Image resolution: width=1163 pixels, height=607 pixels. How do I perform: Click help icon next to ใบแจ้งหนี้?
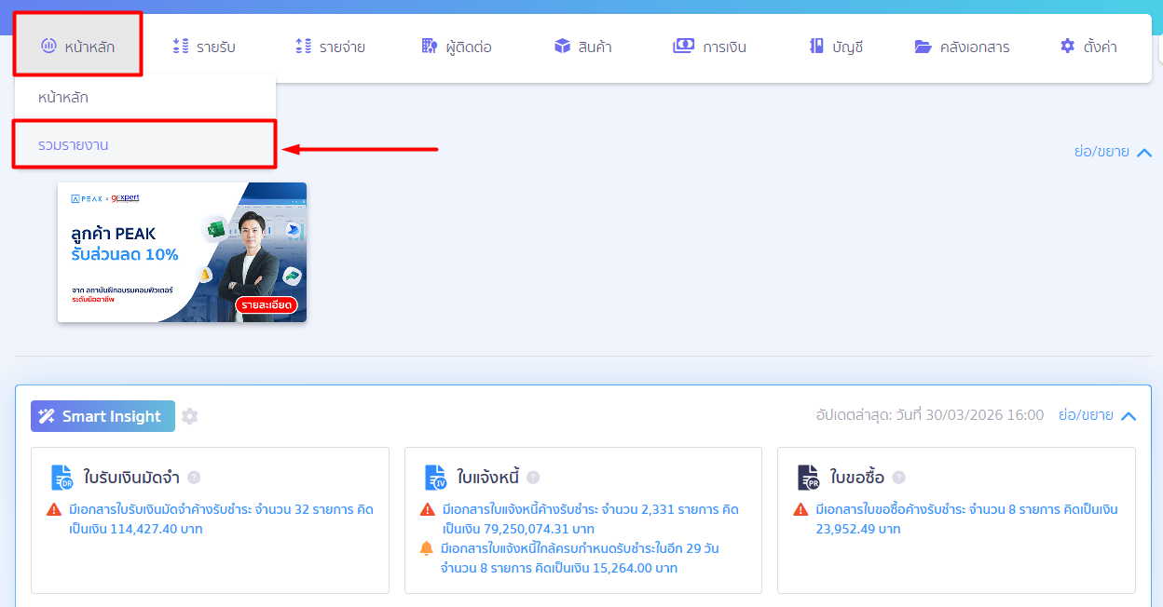click(x=533, y=478)
